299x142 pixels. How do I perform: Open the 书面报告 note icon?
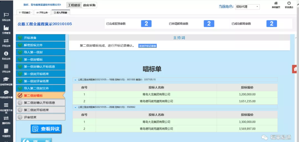click(6, 131)
